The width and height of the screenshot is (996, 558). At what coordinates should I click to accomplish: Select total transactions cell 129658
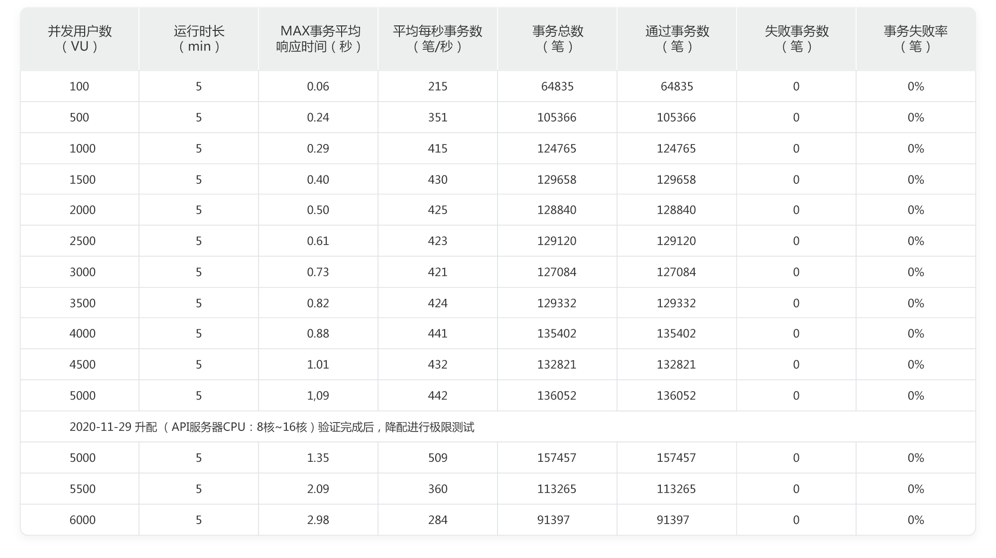click(557, 180)
